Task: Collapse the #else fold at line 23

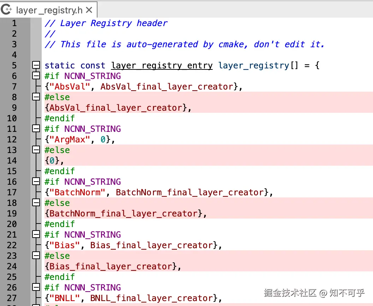Action: click(36, 256)
